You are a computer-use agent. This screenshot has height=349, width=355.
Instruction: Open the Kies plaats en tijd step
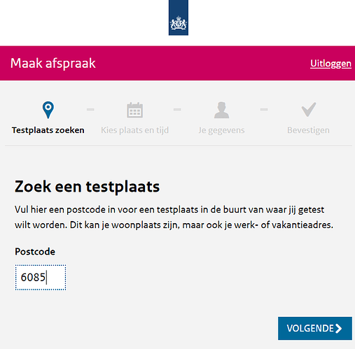pos(134,130)
